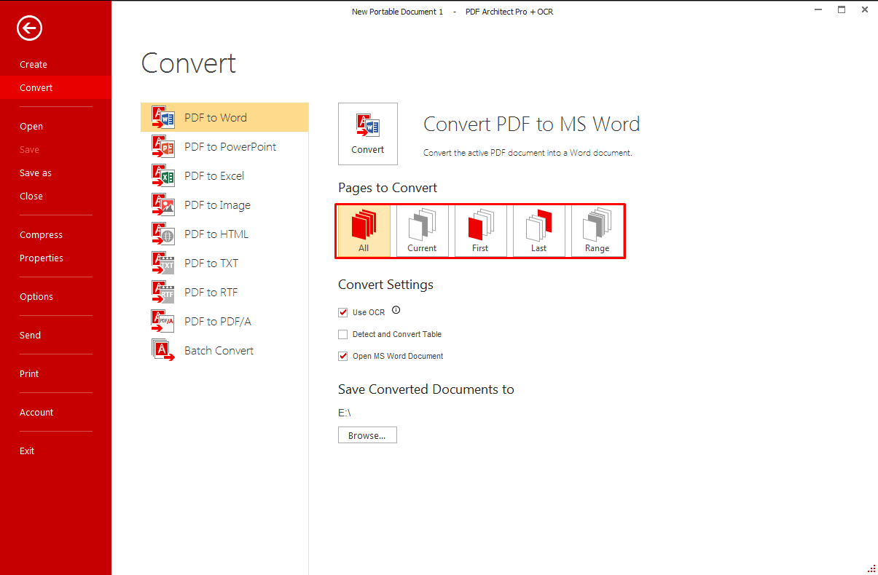Choose page Range to convert
Viewport: 878px width, 575px height.
tap(597, 231)
